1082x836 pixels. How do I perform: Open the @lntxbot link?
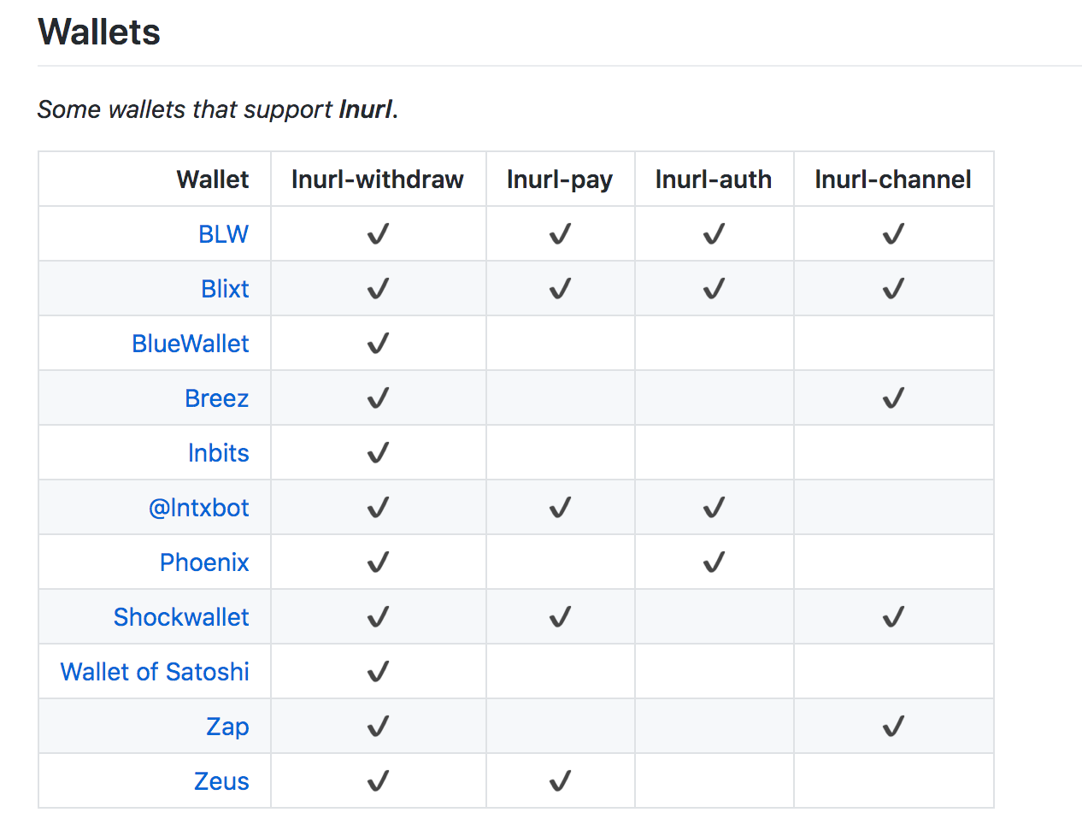[198, 508]
